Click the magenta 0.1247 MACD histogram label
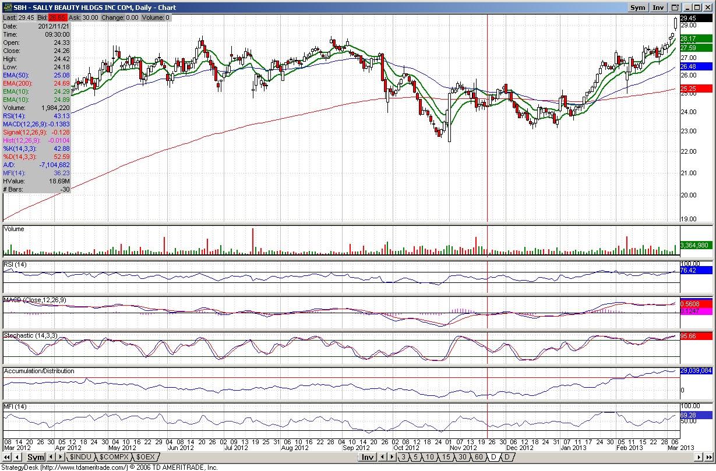Viewport: 716px width, 471px height. click(x=696, y=312)
